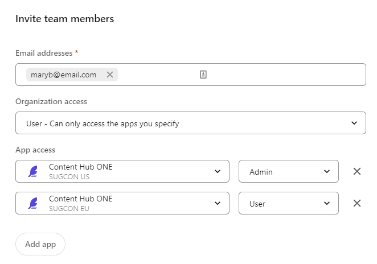Viewport: 377px width, 264px height.
Task: Click the Content Hub ONE feather icon for SUGCON US
Action: pos(33,171)
